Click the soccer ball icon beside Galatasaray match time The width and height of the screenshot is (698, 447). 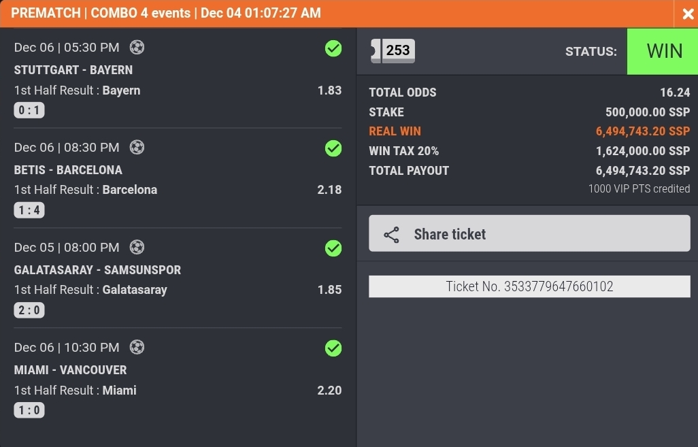click(x=137, y=247)
